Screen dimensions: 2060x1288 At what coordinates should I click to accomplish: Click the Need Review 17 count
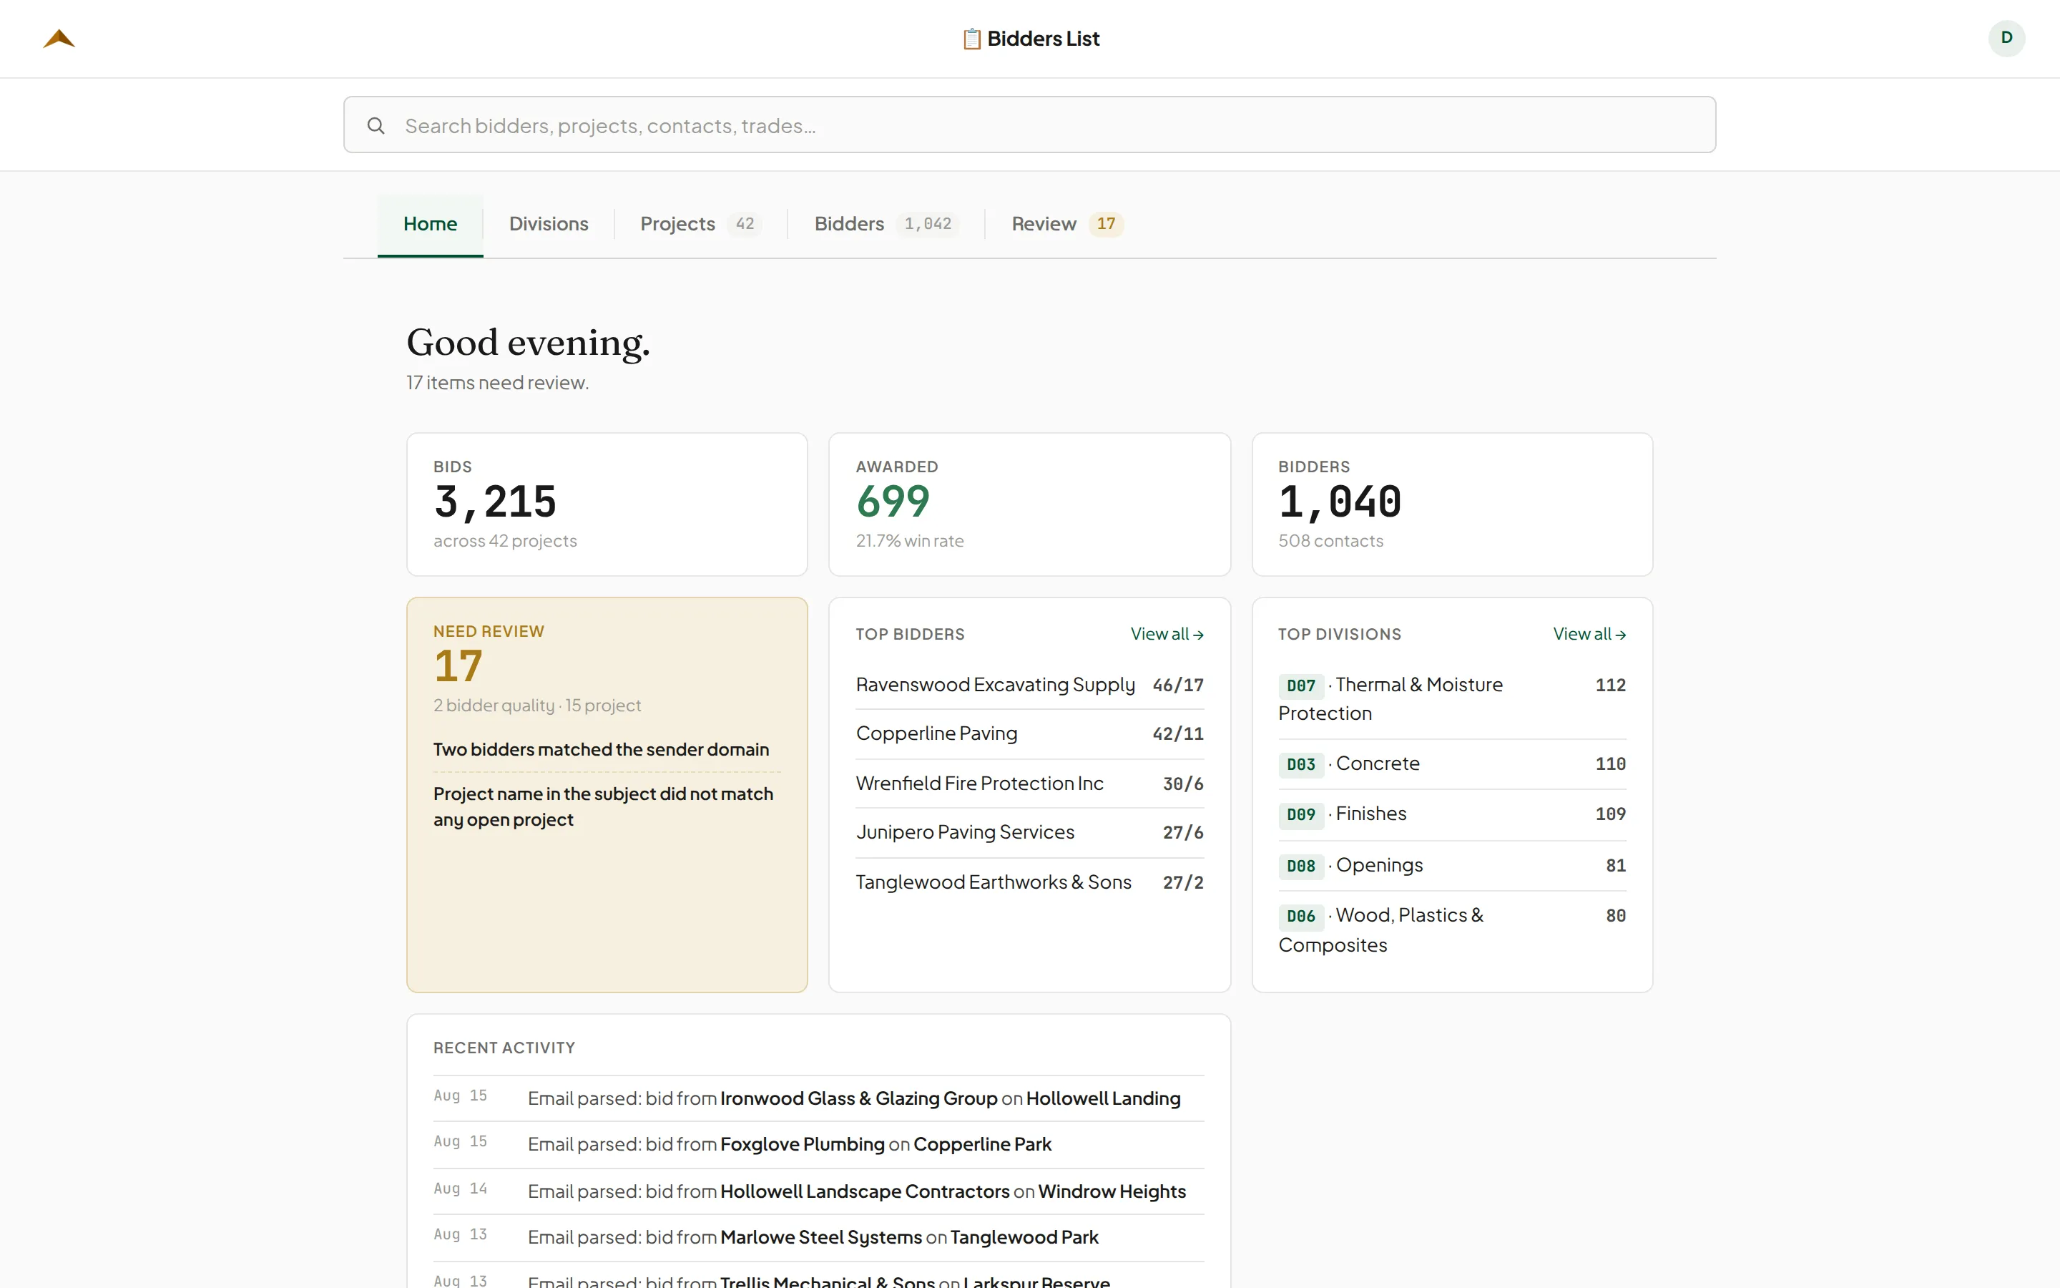(458, 666)
